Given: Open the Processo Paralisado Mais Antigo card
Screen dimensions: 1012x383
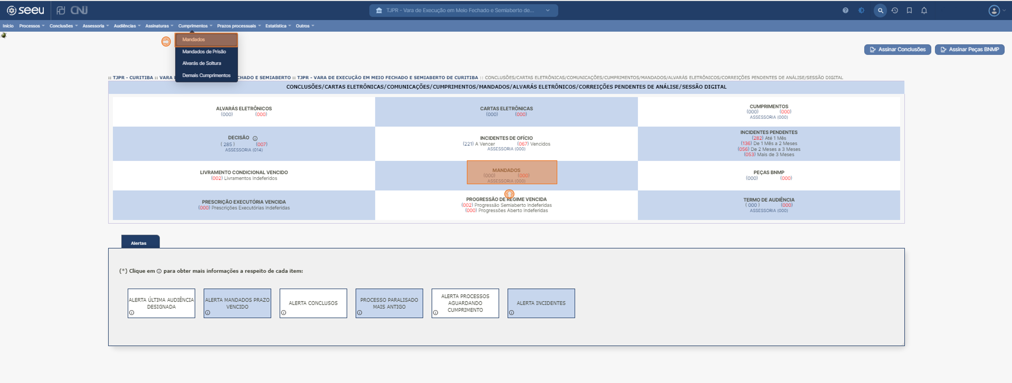Looking at the screenshot, I should tap(389, 303).
